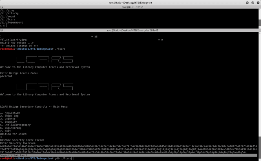The width and height of the screenshot is (261, 161).
Task: Select the top pane title 'root@kali: ~ 169x6'
Action: [x=133, y=7]
